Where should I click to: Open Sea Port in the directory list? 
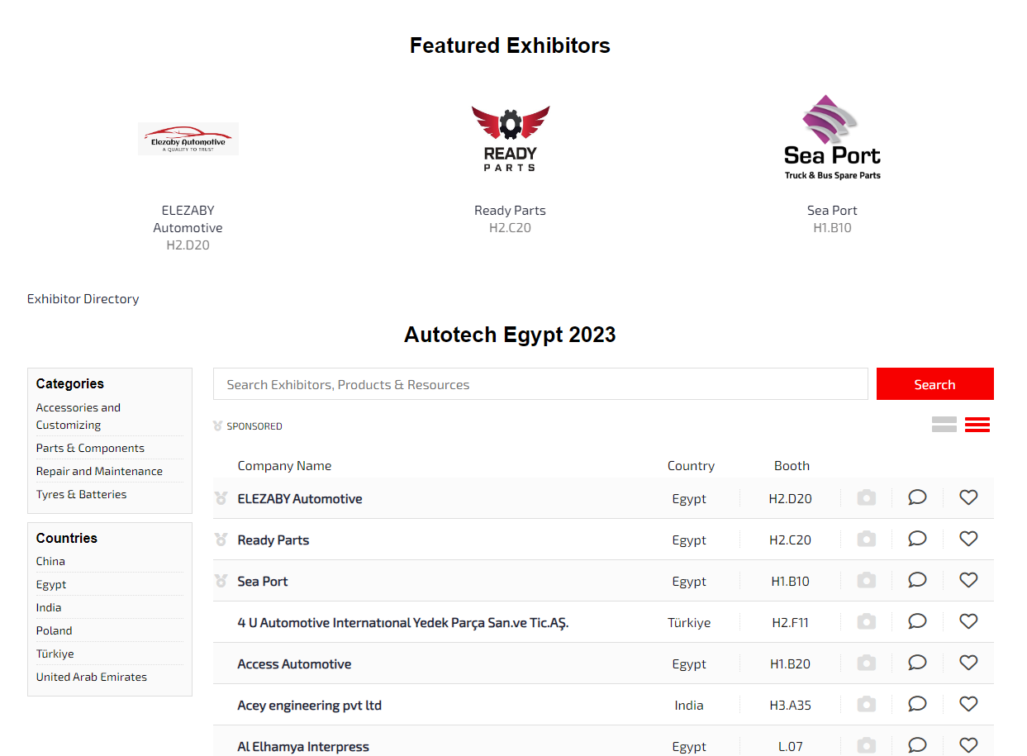[263, 581]
